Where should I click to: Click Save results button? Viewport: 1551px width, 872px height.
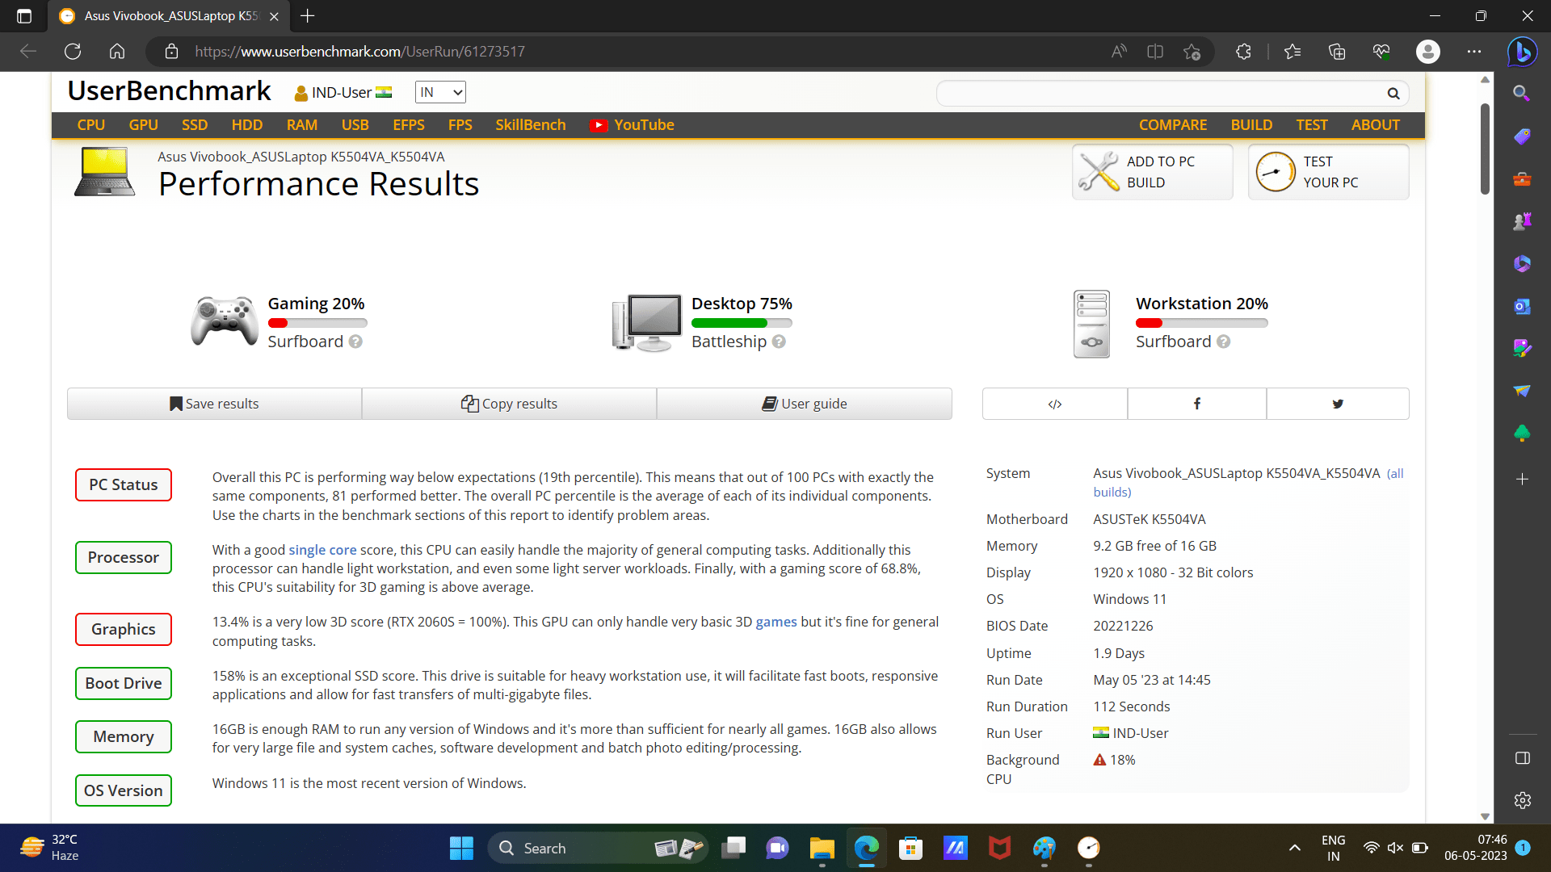pyautogui.click(x=214, y=404)
